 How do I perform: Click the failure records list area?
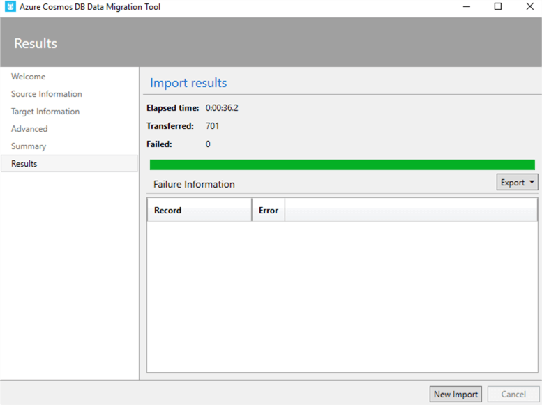(x=342, y=296)
